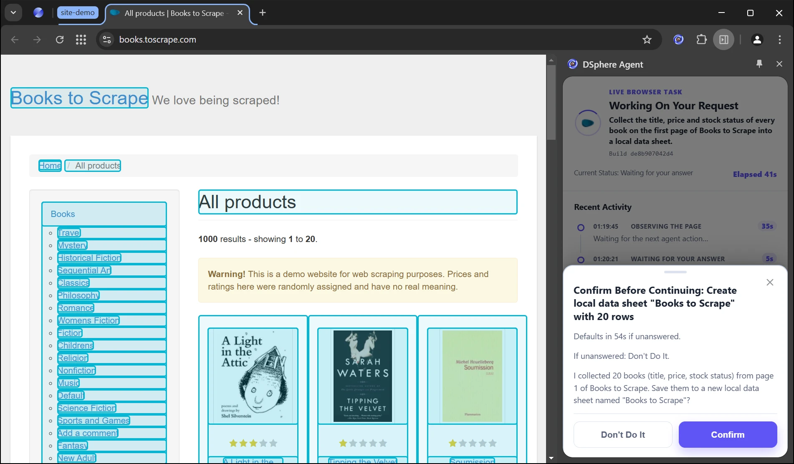Open the Chrome three-dot menu
Viewport: 794px width, 464px height.
point(780,40)
